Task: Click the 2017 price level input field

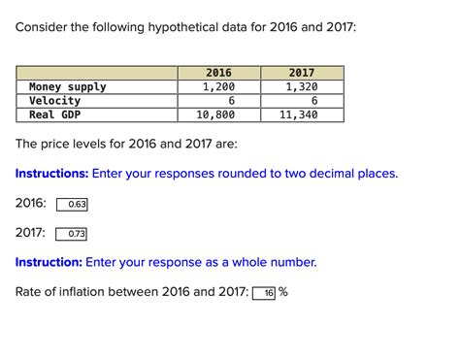Action: (71, 234)
